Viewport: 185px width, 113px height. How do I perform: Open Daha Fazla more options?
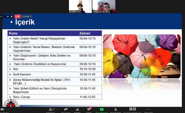(x=149, y=109)
